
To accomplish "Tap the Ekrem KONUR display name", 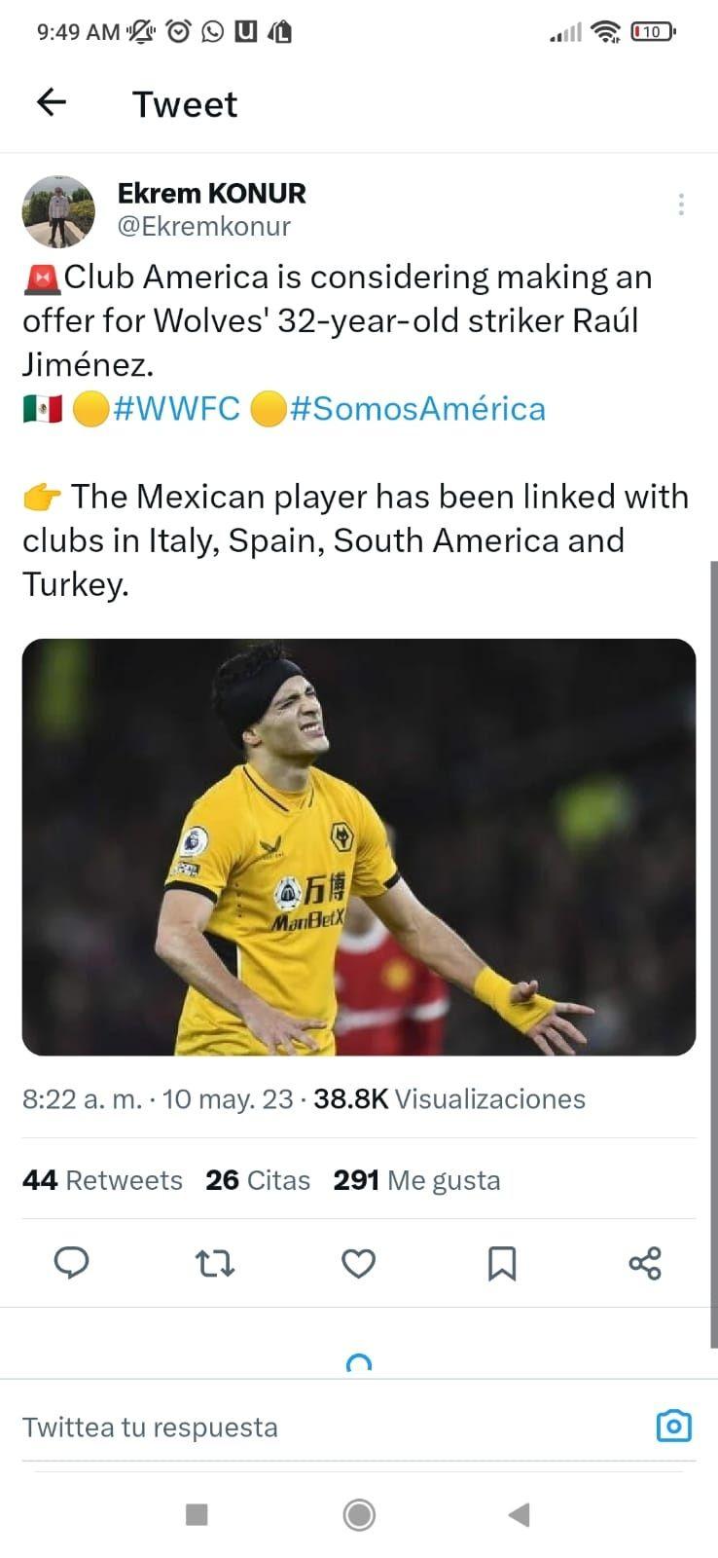I will [x=211, y=193].
